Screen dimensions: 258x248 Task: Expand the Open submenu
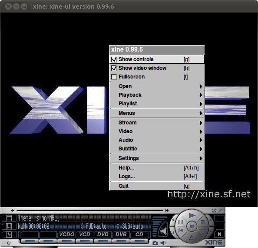157,86
